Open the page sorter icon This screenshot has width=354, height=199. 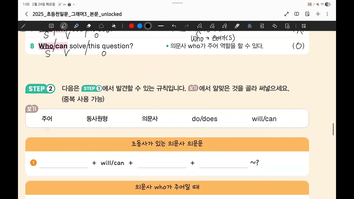[307, 14]
